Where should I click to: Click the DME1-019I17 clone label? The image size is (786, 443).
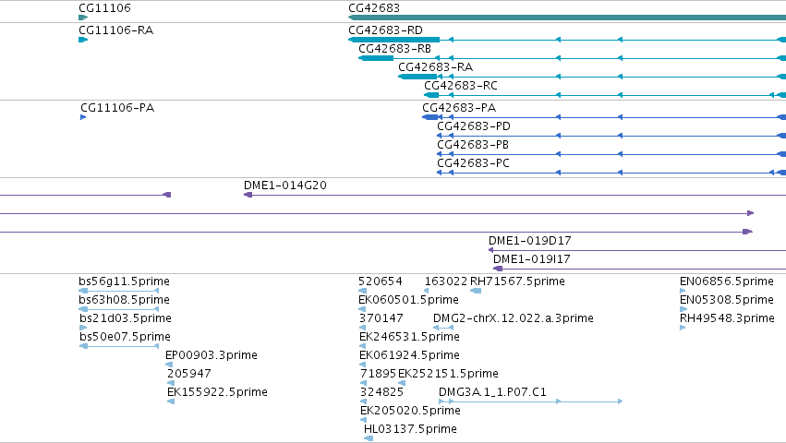(x=532, y=259)
